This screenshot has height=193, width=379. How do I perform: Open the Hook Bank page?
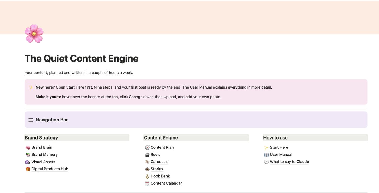[x=160, y=176]
